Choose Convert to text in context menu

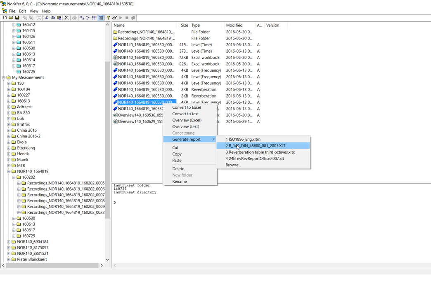190,114
